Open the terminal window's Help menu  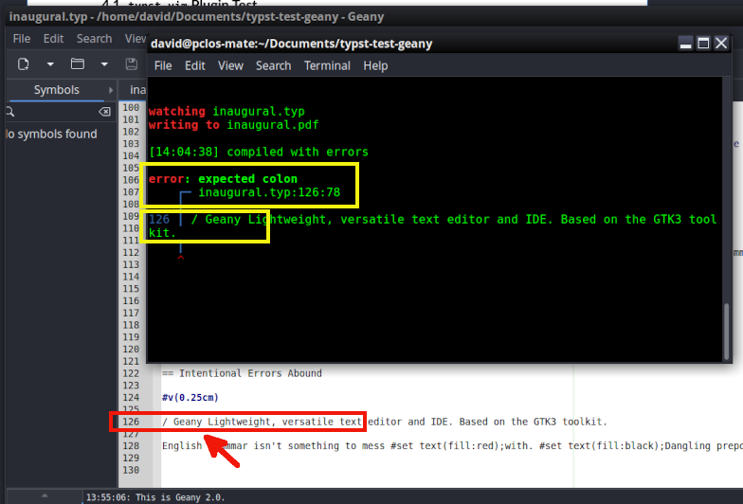(x=375, y=66)
